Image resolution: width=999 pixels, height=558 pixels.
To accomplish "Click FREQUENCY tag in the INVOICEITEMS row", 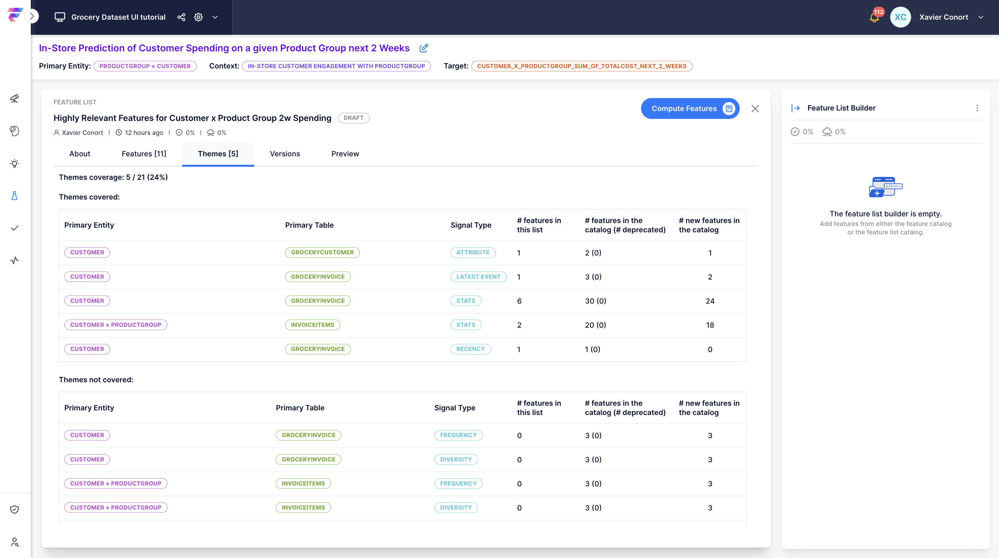I will coord(458,483).
